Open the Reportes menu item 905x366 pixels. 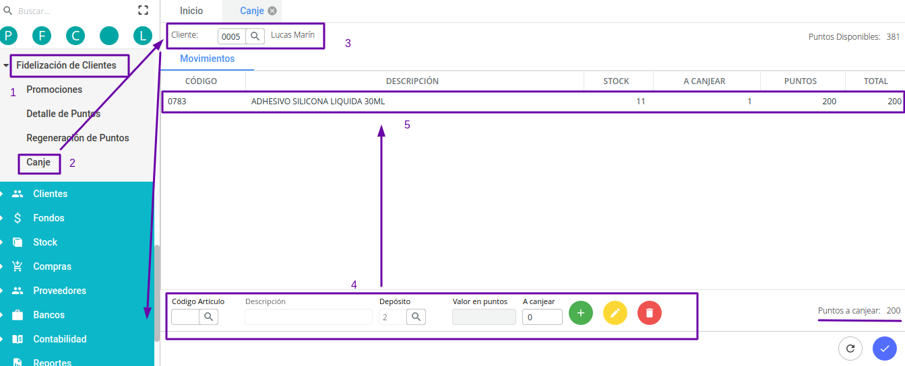click(x=52, y=362)
